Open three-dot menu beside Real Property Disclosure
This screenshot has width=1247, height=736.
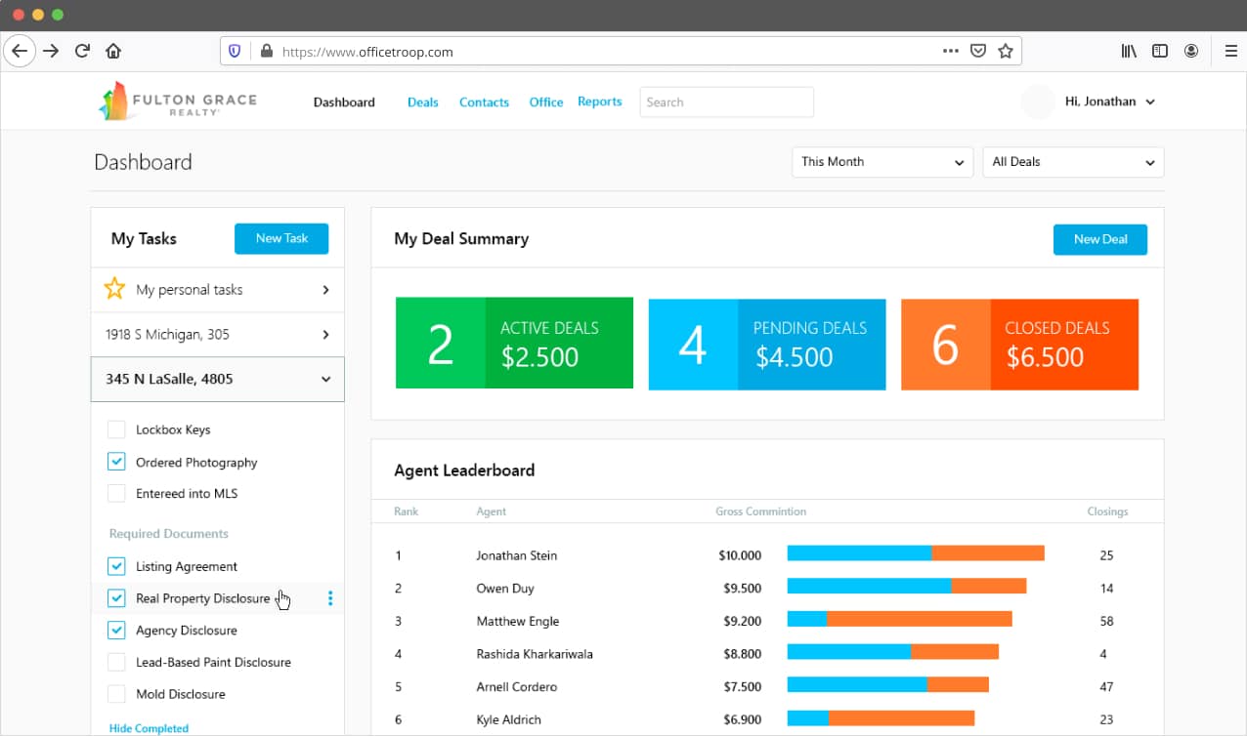click(x=330, y=598)
